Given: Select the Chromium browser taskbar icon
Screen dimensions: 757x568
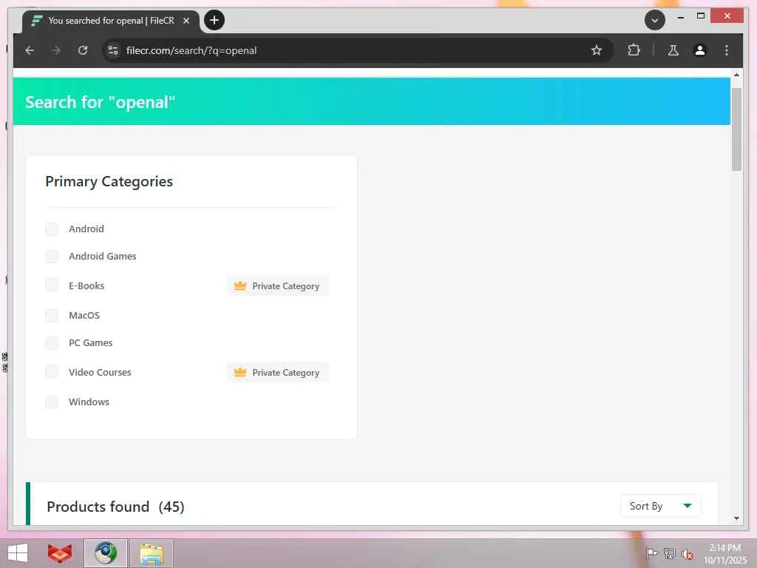Looking at the screenshot, I should 105,553.
